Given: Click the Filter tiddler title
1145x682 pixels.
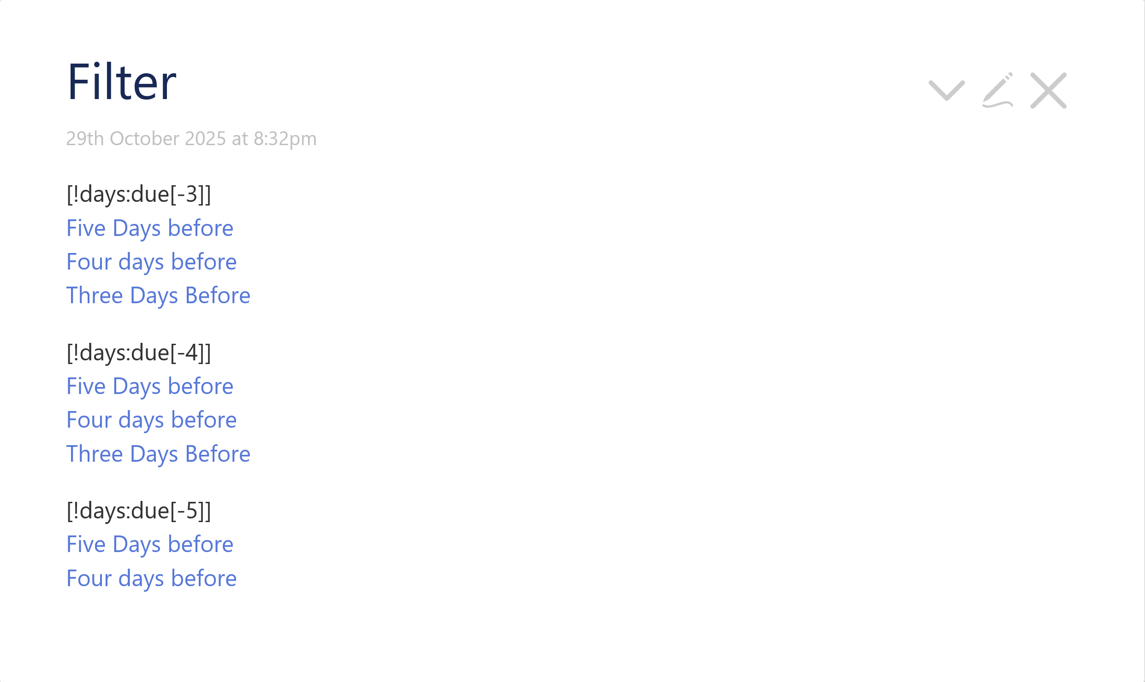Looking at the screenshot, I should 122,82.
